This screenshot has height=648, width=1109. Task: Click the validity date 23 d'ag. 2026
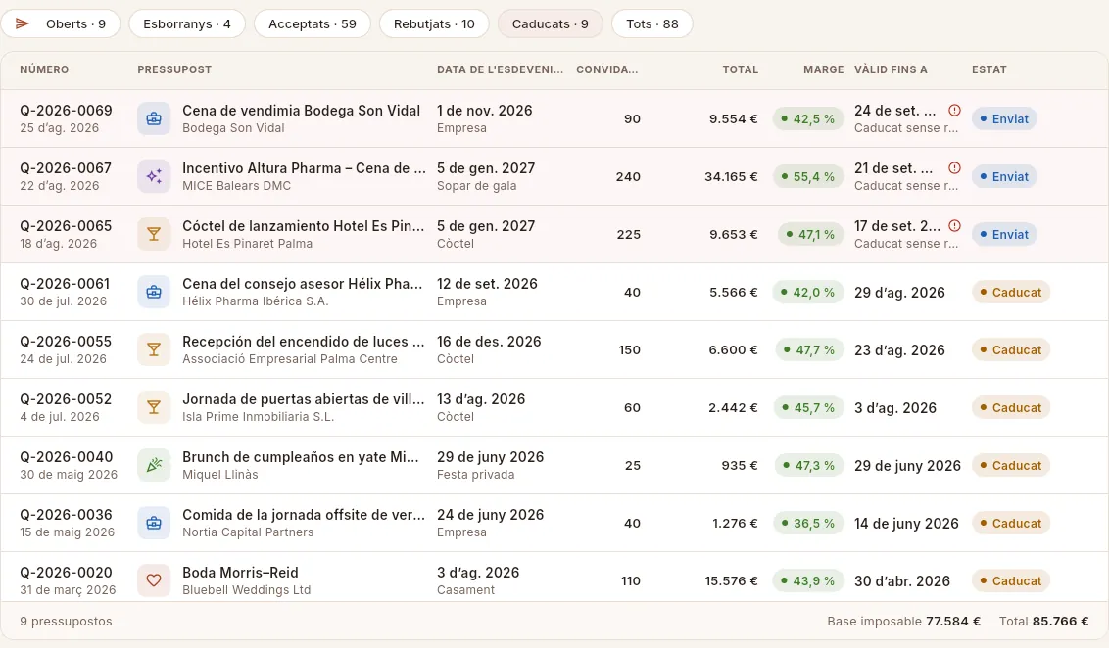coord(899,349)
